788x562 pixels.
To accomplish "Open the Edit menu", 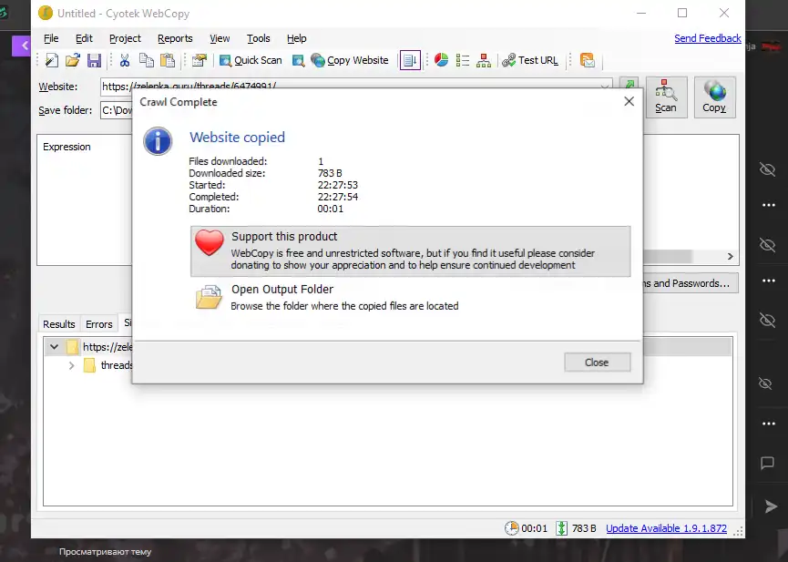I will click(x=84, y=38).
